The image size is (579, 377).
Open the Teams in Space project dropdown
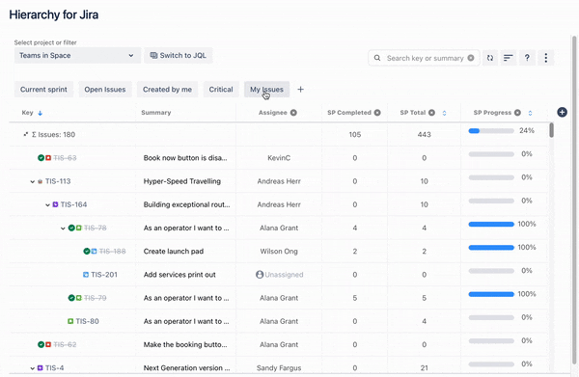click(x=77, y=55)
